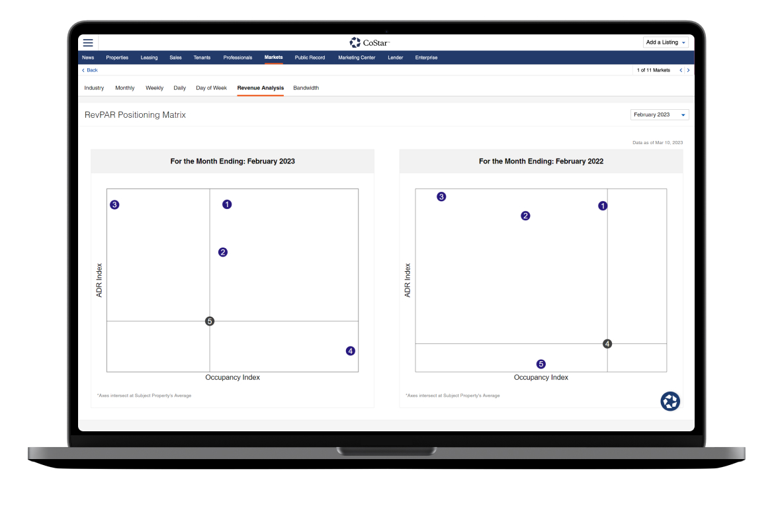
Task: Click the Back link
Action: (x=90, y=70)
